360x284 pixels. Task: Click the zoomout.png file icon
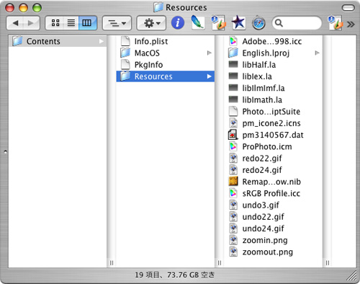pos(233,252)
